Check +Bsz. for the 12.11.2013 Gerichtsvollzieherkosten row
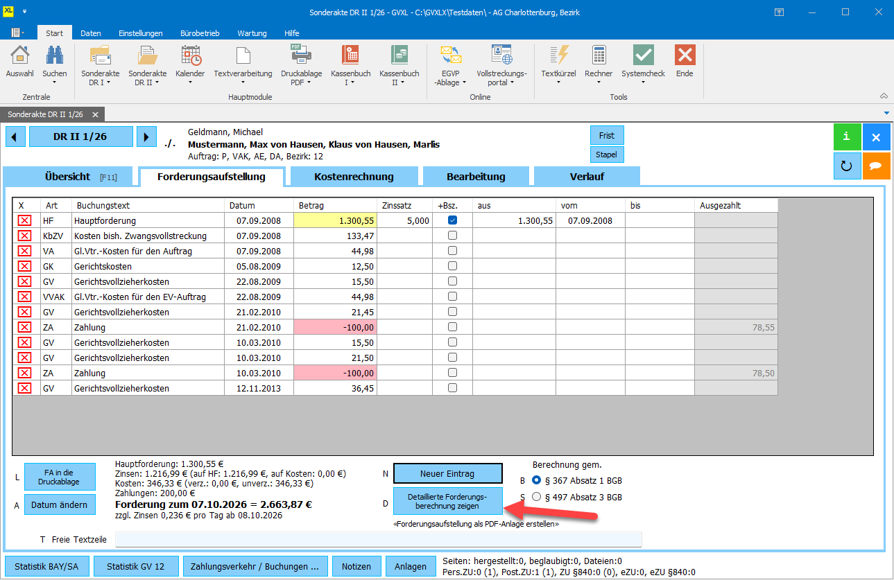894x580 pixels. pos(452,388)
